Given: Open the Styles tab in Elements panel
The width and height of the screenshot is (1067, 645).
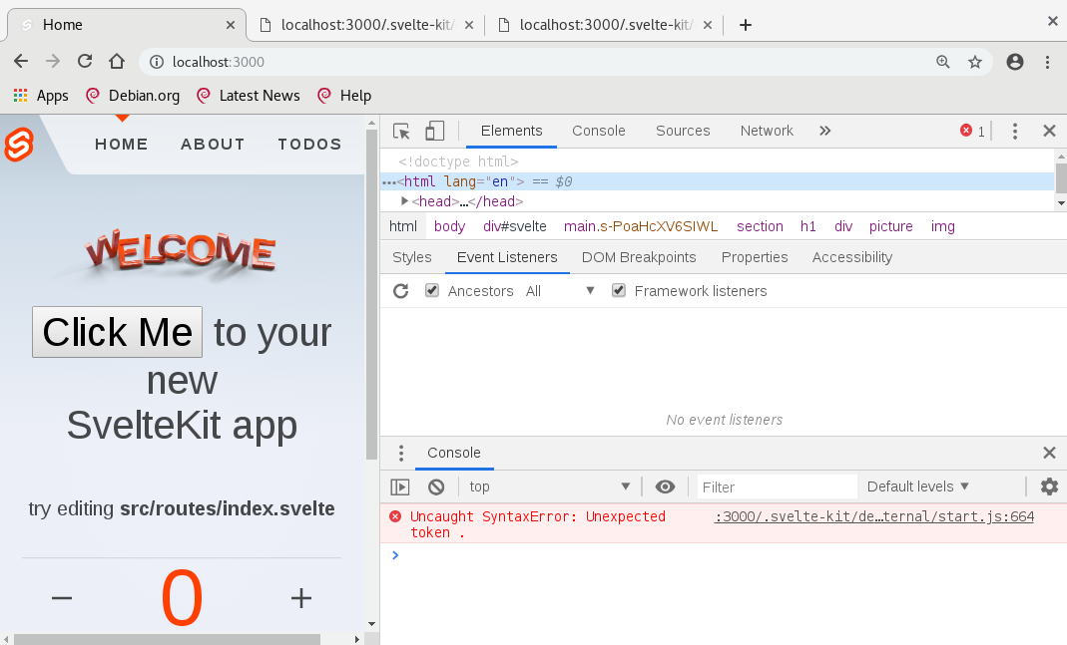Looking at the screenshot, I should click(x=410, y=257).
